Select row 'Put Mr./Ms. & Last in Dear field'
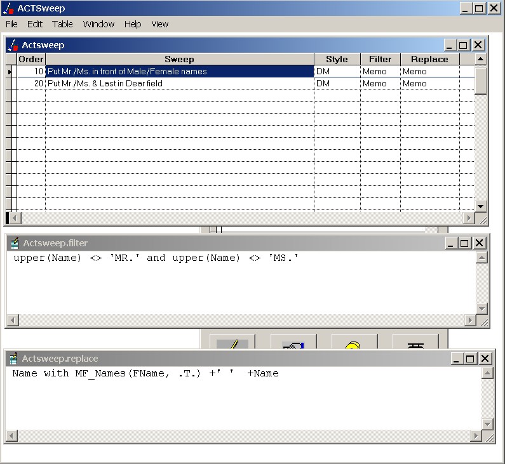 [179, 83]
